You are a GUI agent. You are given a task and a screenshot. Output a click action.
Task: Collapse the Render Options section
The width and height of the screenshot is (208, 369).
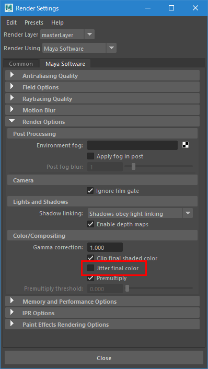click(102, 122)
